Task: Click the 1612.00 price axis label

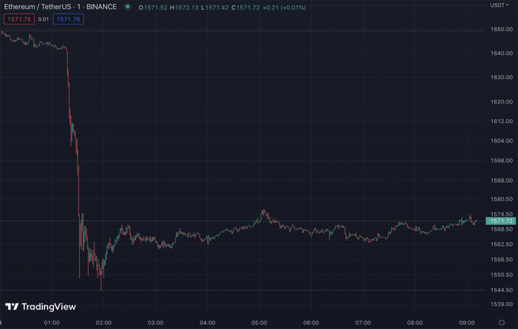Action: pos(502,121)
